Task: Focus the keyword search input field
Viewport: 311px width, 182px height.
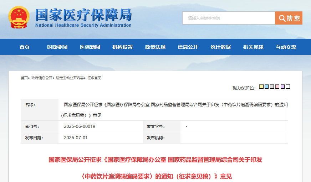Action: pyautogui.click(x=229, y=18)
